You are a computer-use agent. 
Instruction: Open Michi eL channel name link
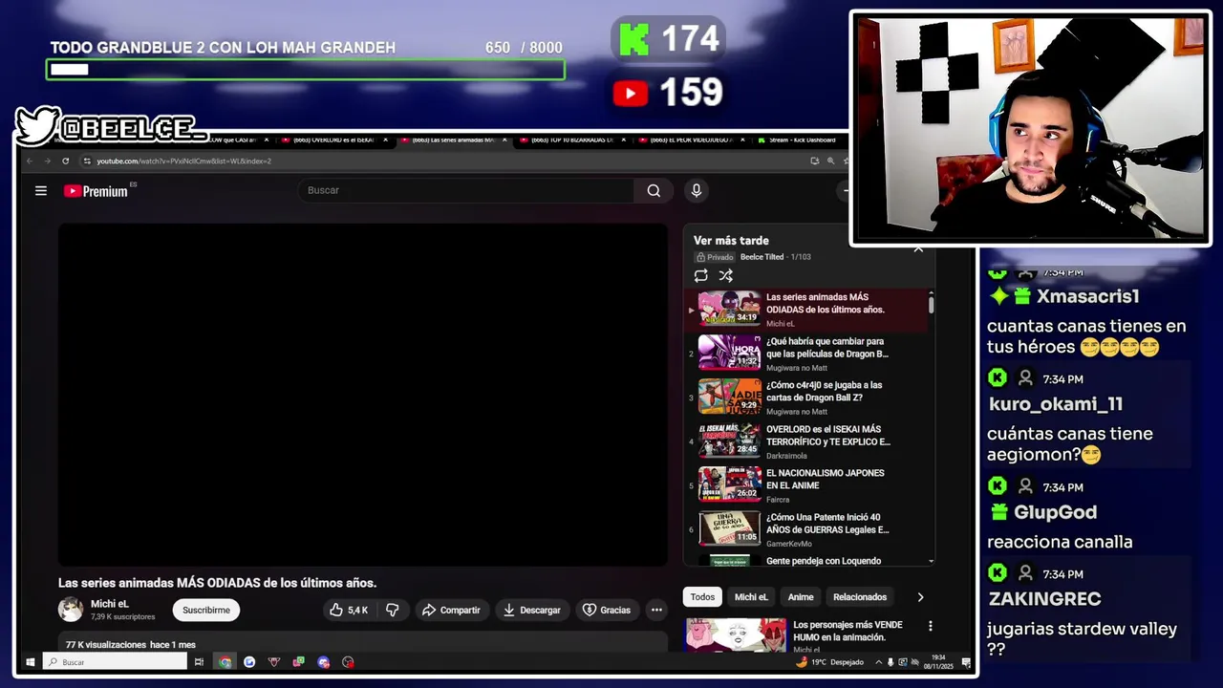(x=110, y=604)
